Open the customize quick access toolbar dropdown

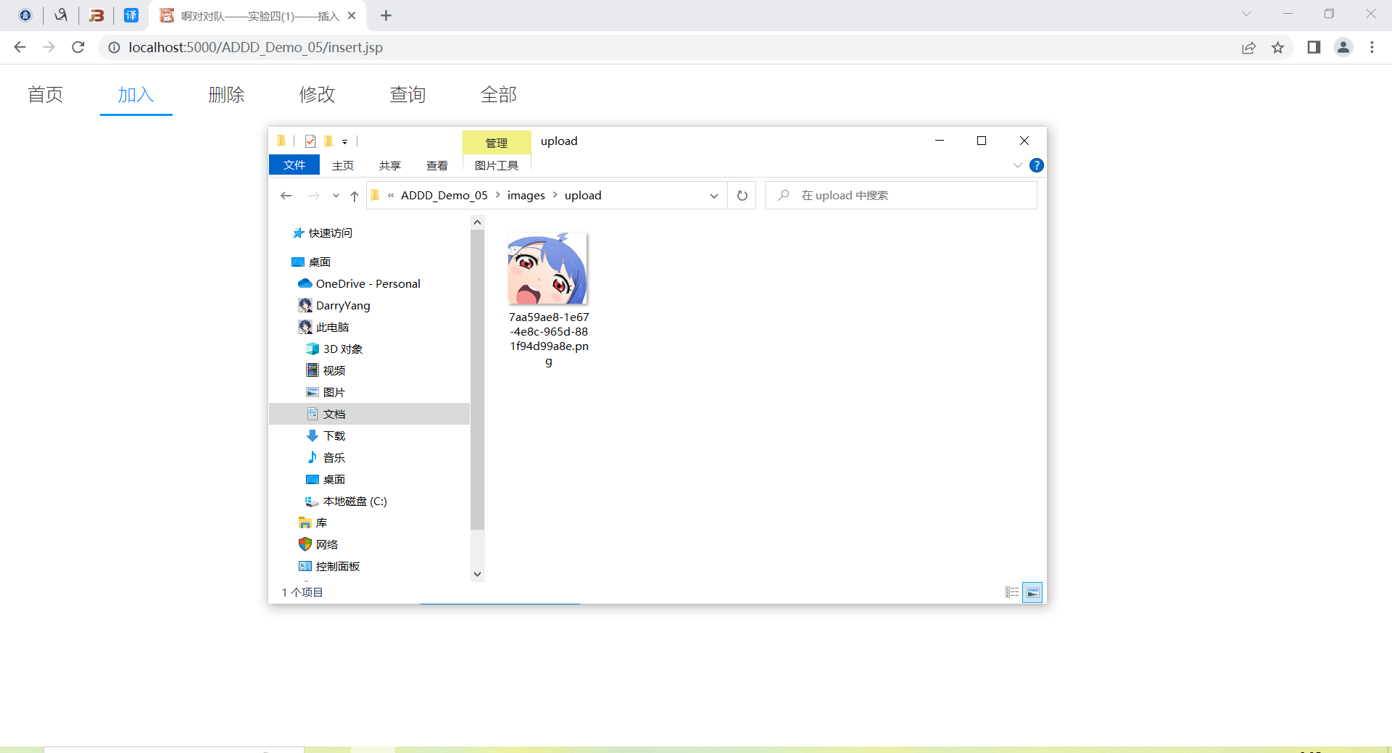click(345, 142)
